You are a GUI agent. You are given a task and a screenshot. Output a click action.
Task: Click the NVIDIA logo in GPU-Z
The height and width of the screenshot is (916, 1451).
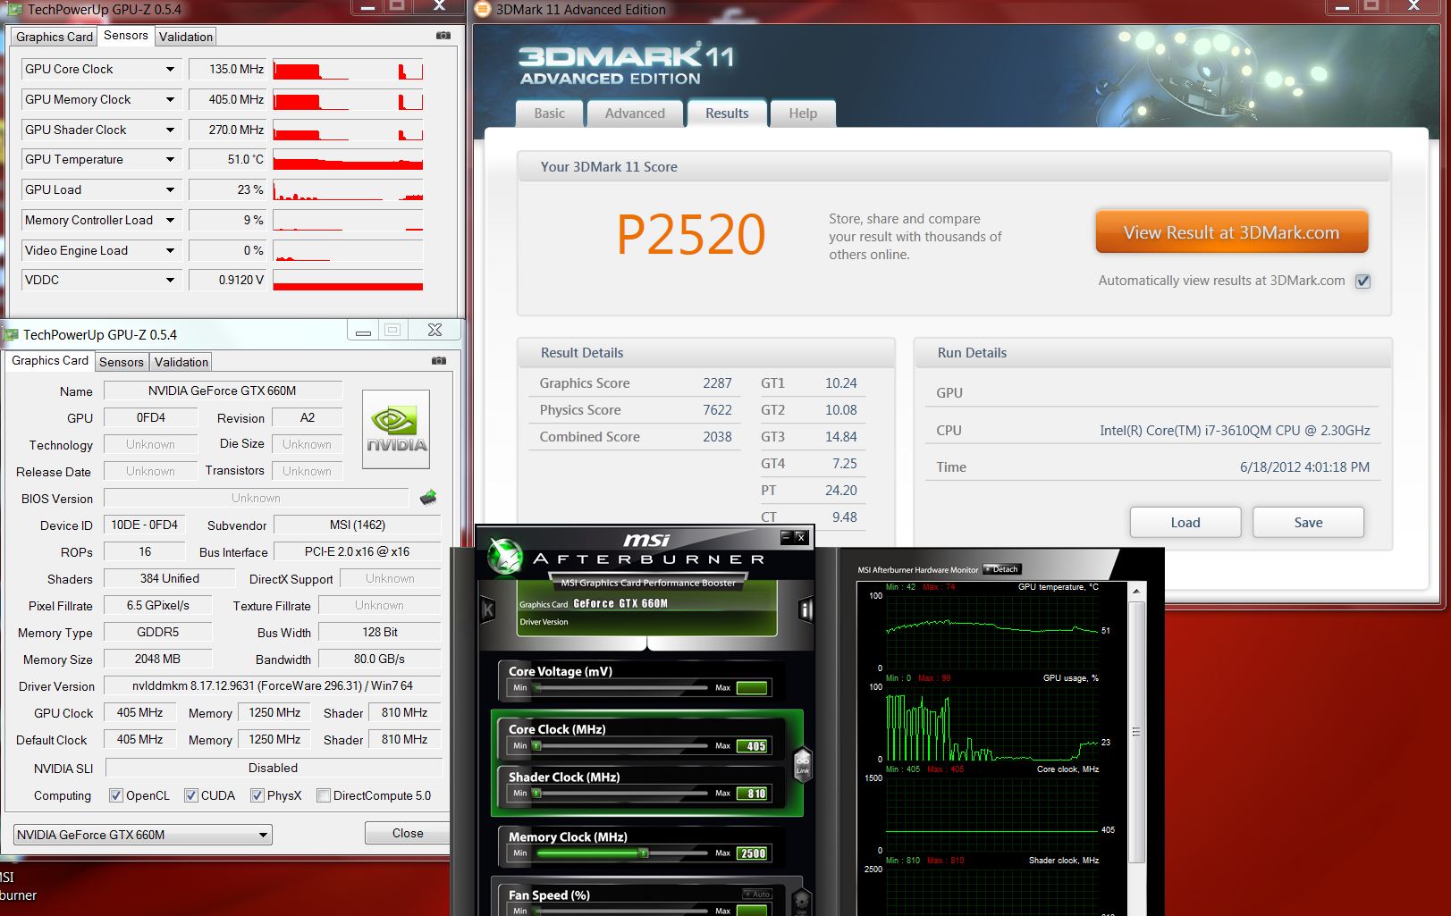click(396, 429)
